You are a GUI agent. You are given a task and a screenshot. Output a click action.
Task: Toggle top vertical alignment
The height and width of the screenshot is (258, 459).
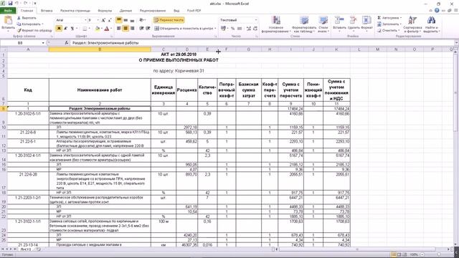pos(119,20)
